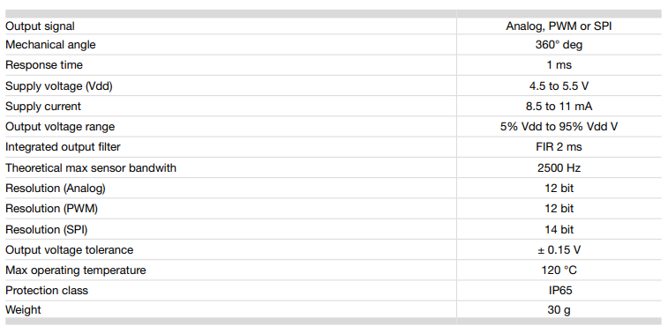Select the 4.5 to 5.5 V value
668x333 pixels.
pyautogui.click(x=559, y=86)
